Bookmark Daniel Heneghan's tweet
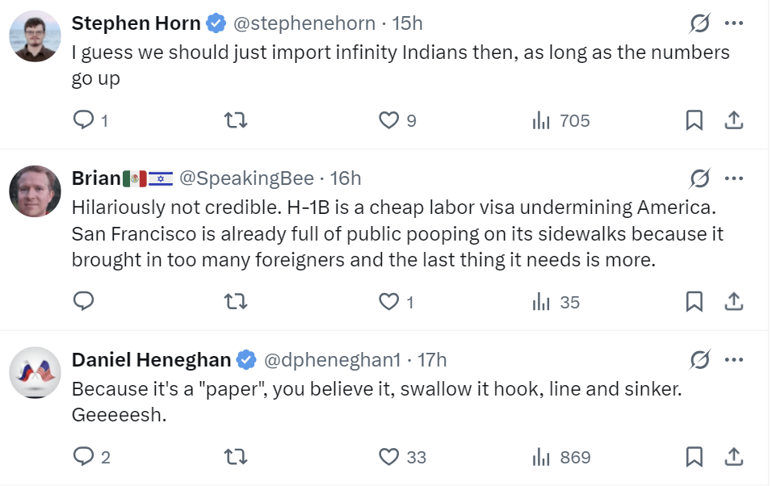 coord(694,457)
